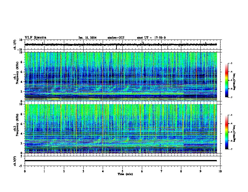248x192 pixels.
Task: Click the ch.1 color bar log(PSD) units label
Action: [235, 82]
